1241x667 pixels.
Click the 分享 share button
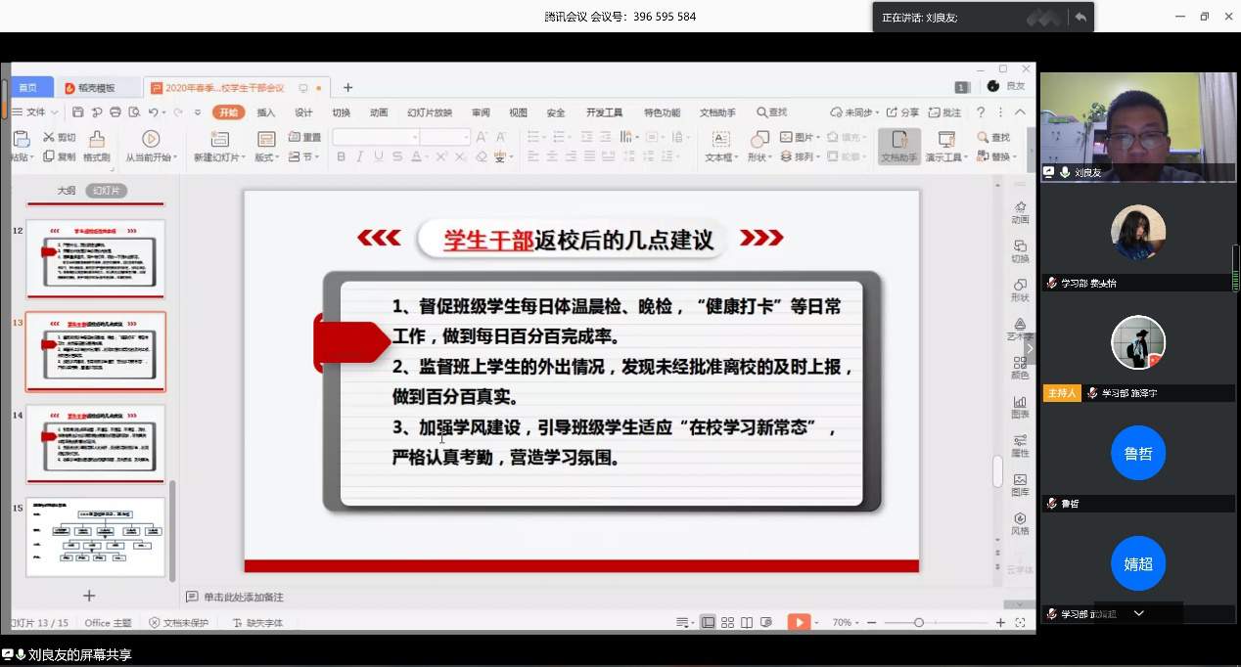click(x=903, y=112)
